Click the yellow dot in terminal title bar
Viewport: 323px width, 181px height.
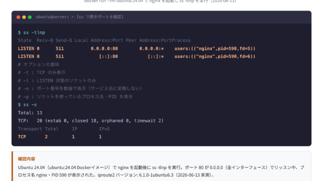tap(24, 17)
